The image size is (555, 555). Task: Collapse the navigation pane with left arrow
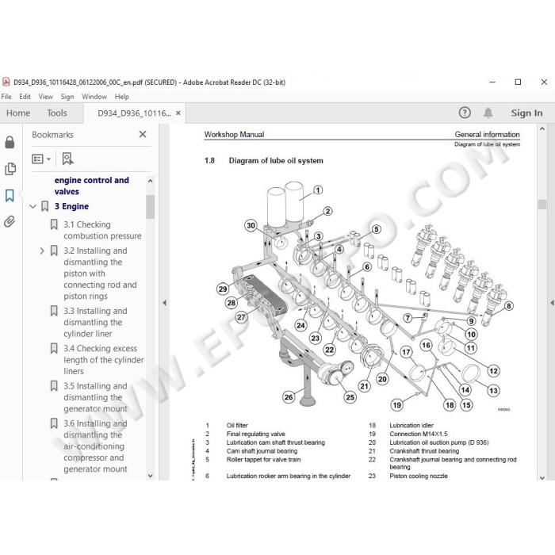[x=164, y=303]
